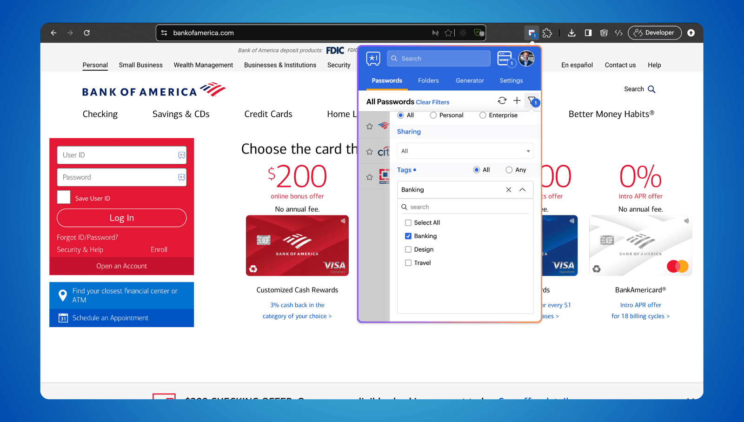744x422 pixels.
Task: Select the Enterprise radio option
Action: [483, 115]
